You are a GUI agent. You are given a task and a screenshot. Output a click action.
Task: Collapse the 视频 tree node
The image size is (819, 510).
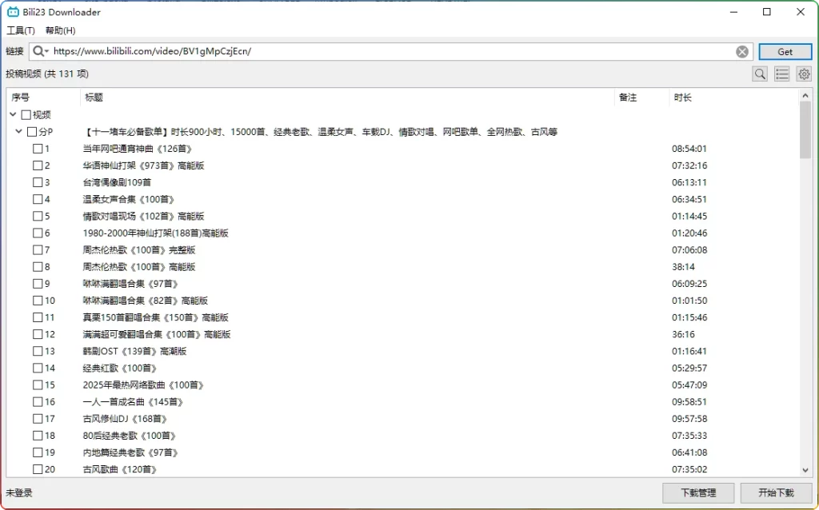[x=14, y=115]
